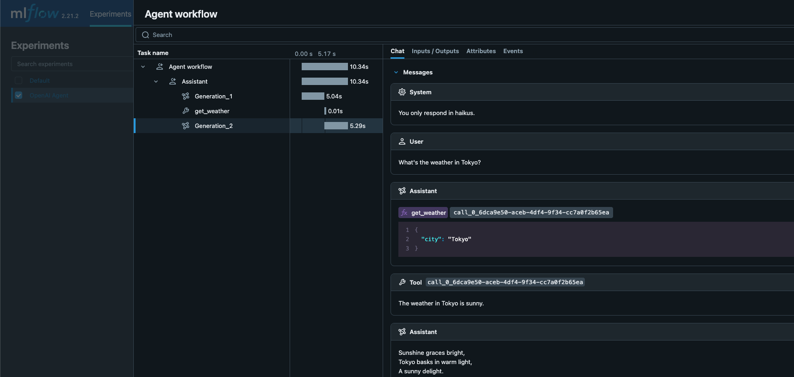Collapse the Assistant tree node
794x377 pixels.
click(x=156, y=82)
